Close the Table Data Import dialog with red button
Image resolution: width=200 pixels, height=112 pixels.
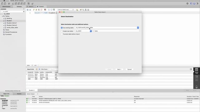(x=60, y=12)
